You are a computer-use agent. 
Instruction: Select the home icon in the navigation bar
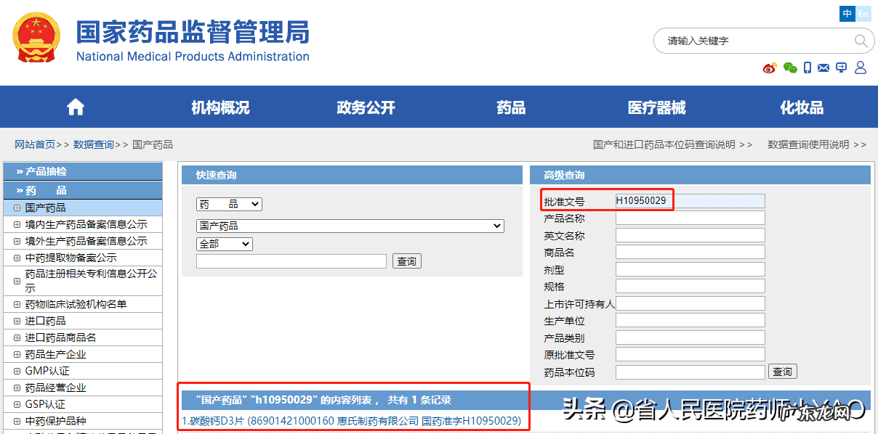(x=75, y=106)
